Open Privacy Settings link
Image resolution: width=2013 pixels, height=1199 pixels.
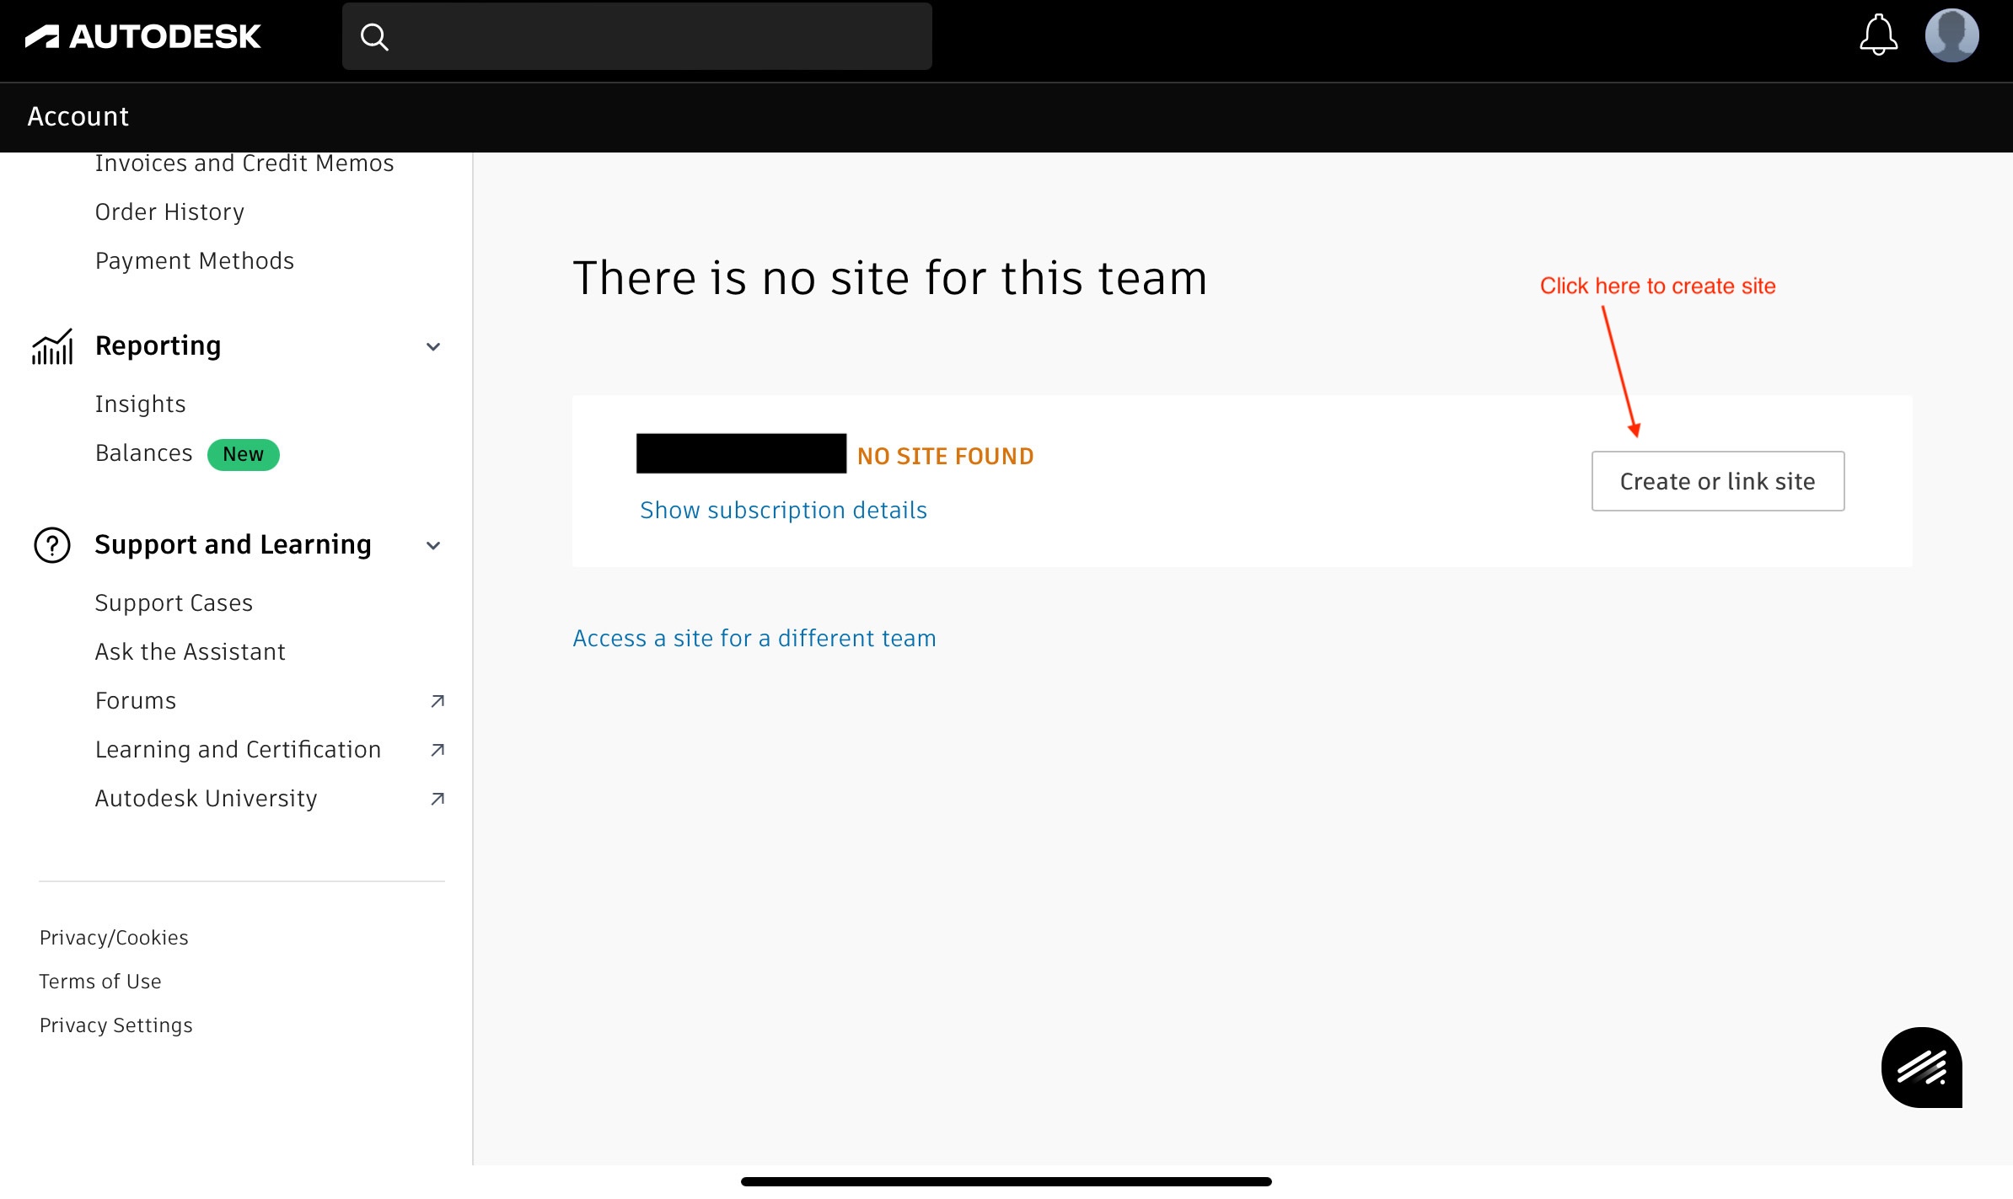[x=116, y=1025]
